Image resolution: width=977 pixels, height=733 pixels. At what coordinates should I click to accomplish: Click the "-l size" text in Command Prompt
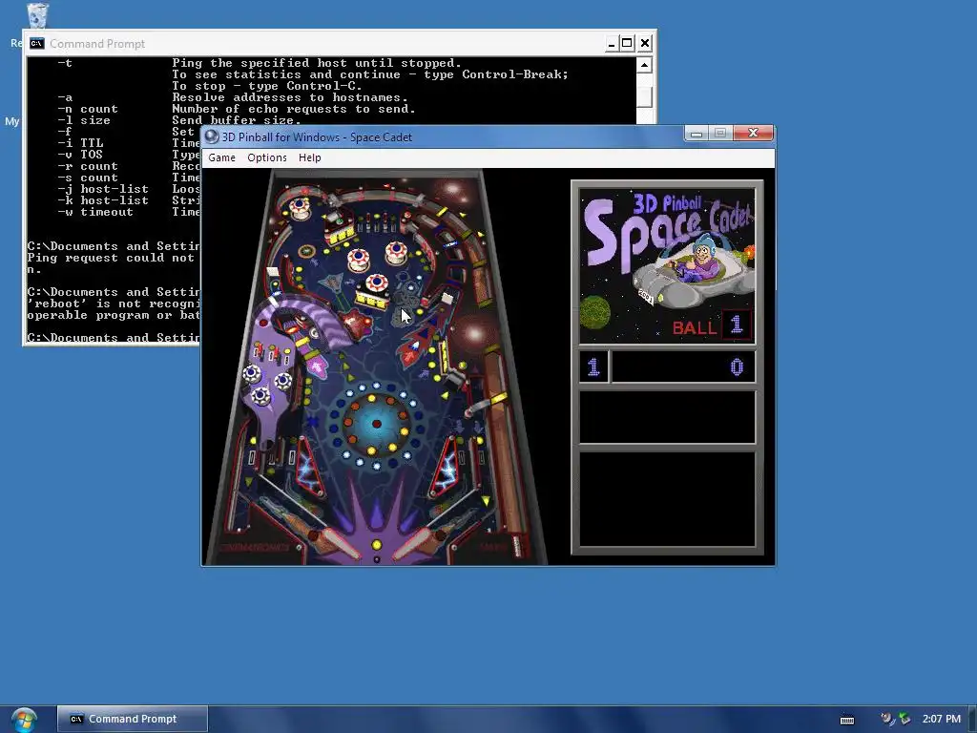(84, 120)
